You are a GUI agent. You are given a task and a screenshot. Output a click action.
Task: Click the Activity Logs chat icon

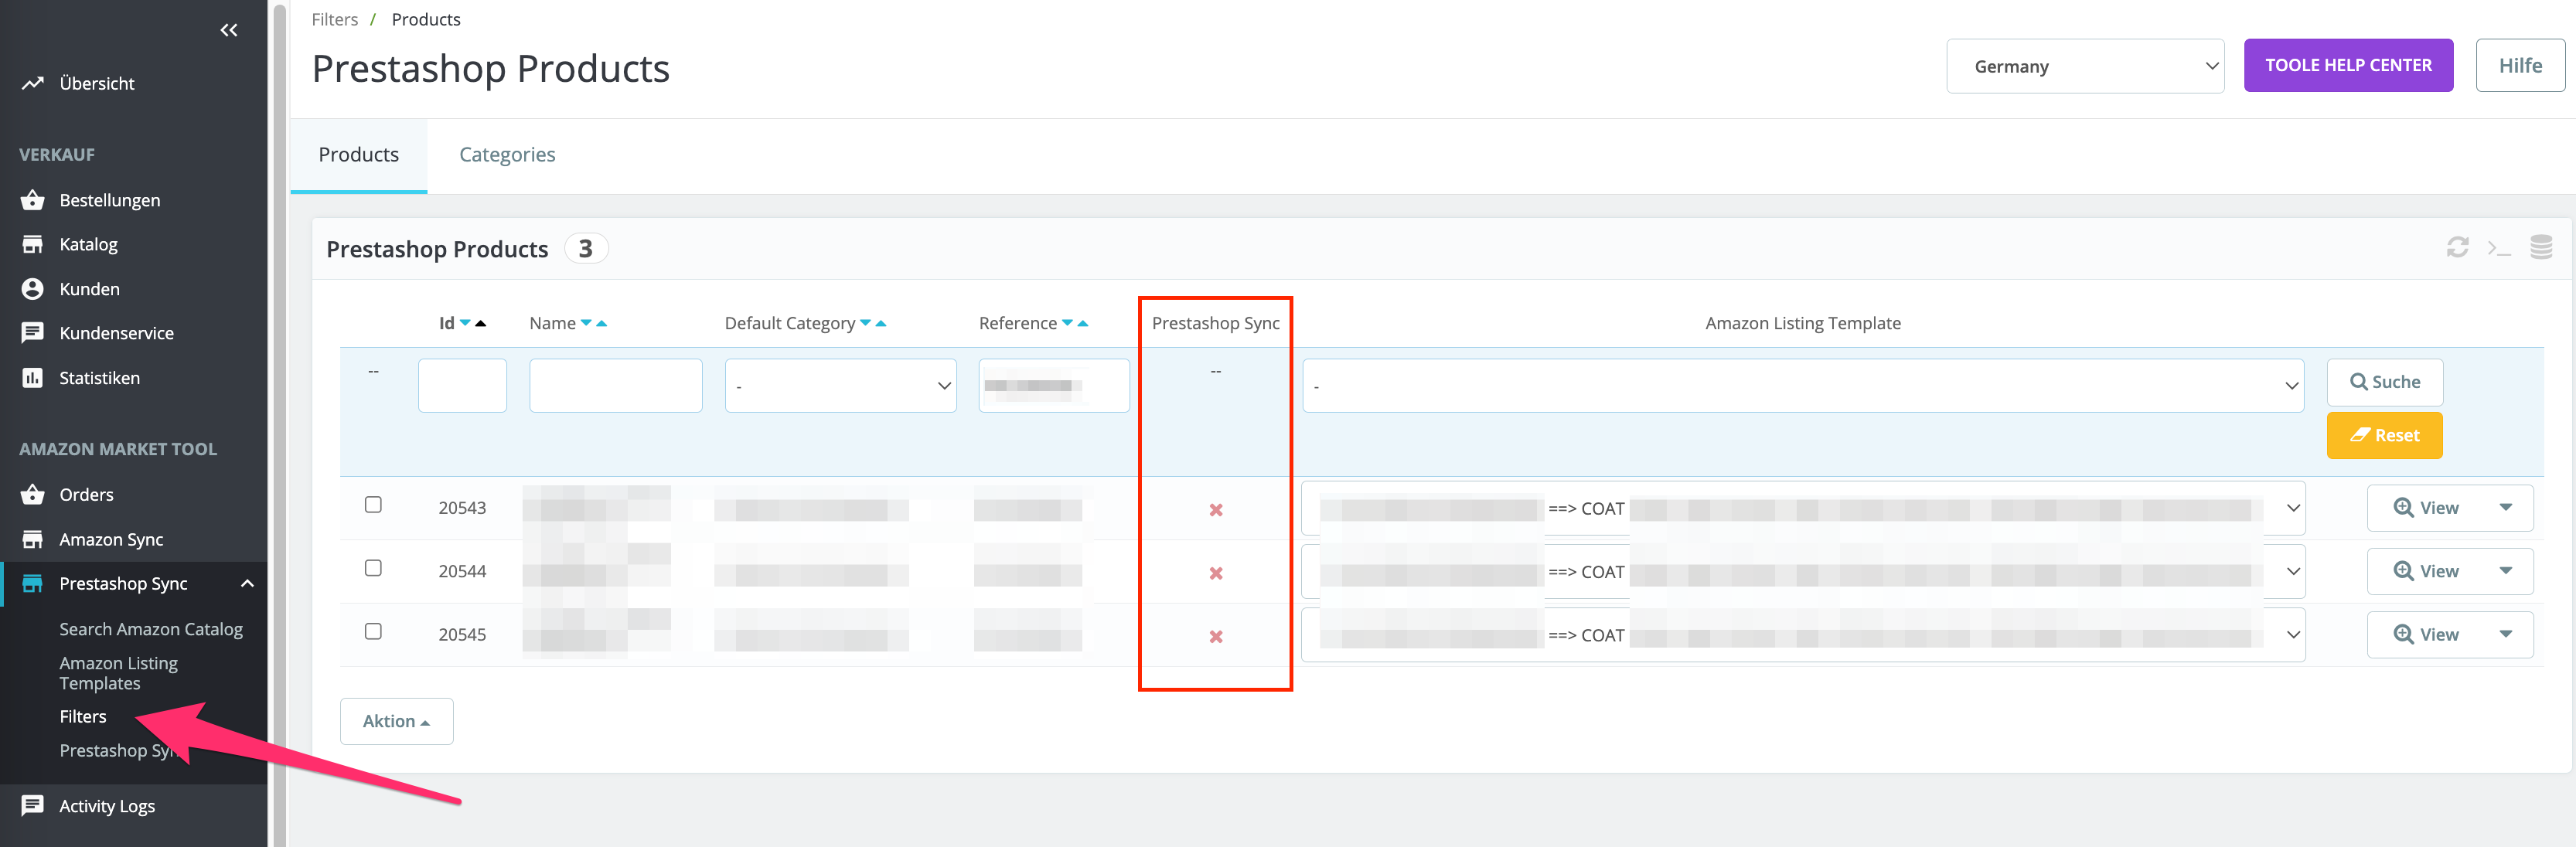(33, 805)
